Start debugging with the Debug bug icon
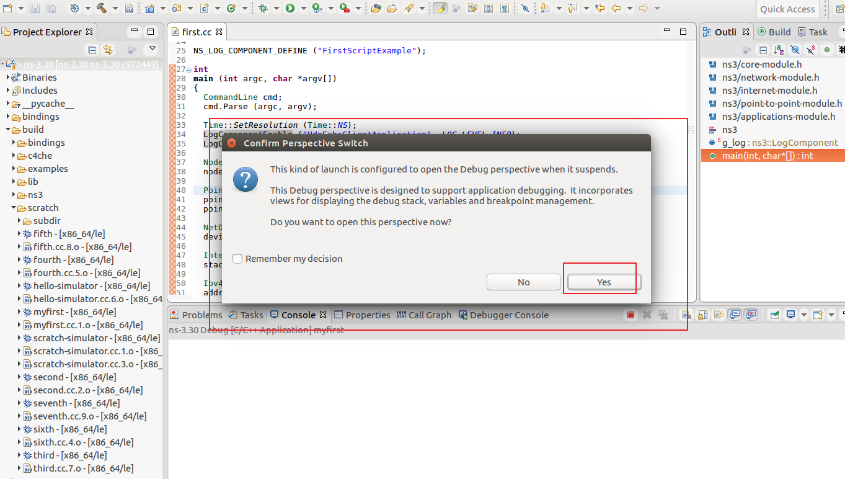This screenshot has height=479, width=845. click(264, 9)
